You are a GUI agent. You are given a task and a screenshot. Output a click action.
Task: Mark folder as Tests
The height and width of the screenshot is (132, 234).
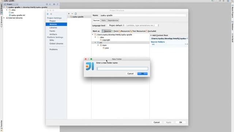coord(115,31)
